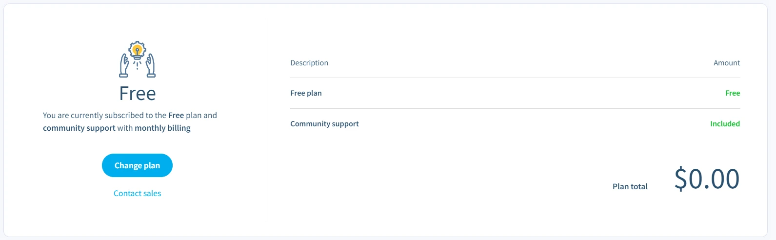
Task: Click separator between Free plan and Community support
Action: coord(515,109)
